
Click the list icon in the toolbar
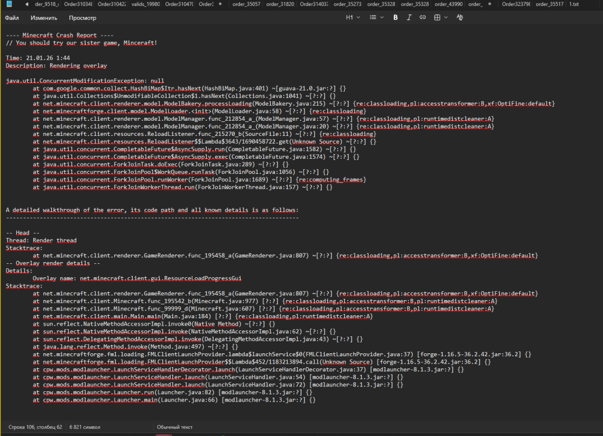tap(373, 18)
